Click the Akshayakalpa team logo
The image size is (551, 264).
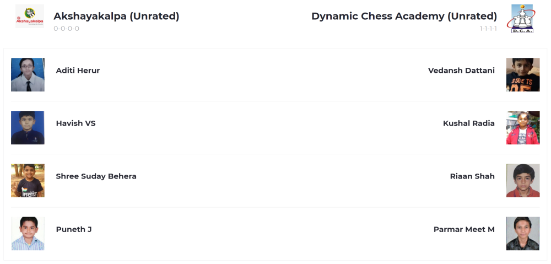[x=29, y=17]
